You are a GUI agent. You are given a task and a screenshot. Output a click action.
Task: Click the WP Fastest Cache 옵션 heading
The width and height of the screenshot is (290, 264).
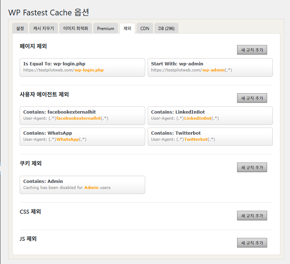pyautogui.click(x=49, y=12)
